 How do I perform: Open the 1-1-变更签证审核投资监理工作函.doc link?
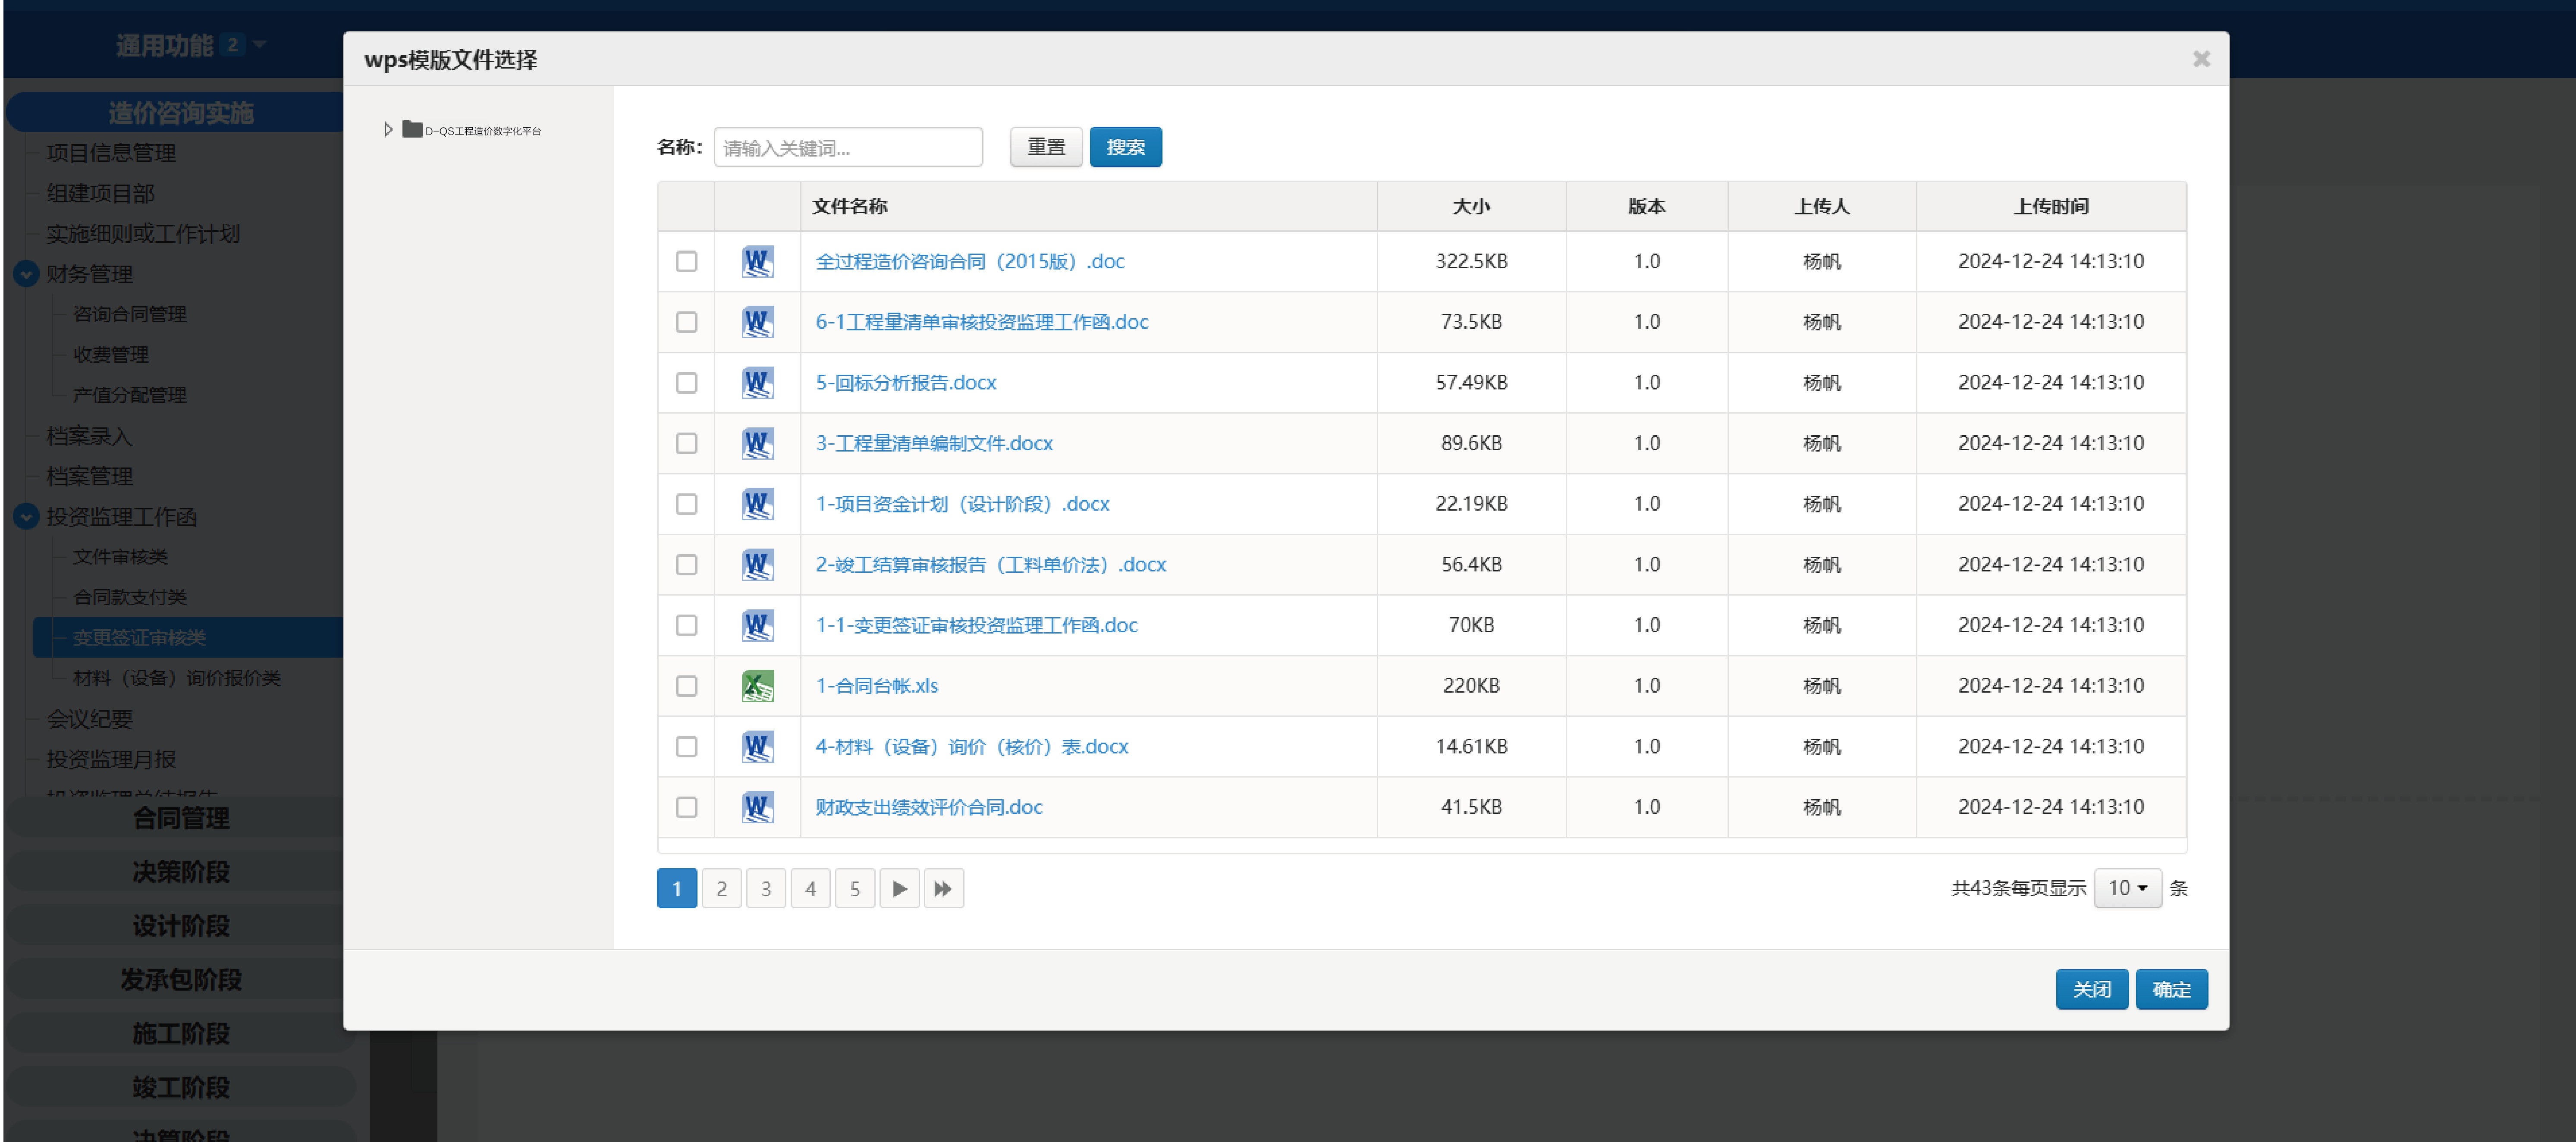[x=976, y=625]
